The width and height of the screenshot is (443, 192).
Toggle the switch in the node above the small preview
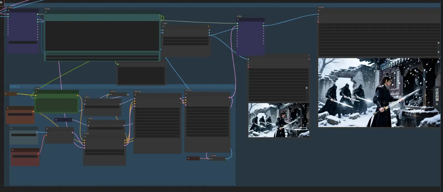pyautogui.click(x=306, y=88)
